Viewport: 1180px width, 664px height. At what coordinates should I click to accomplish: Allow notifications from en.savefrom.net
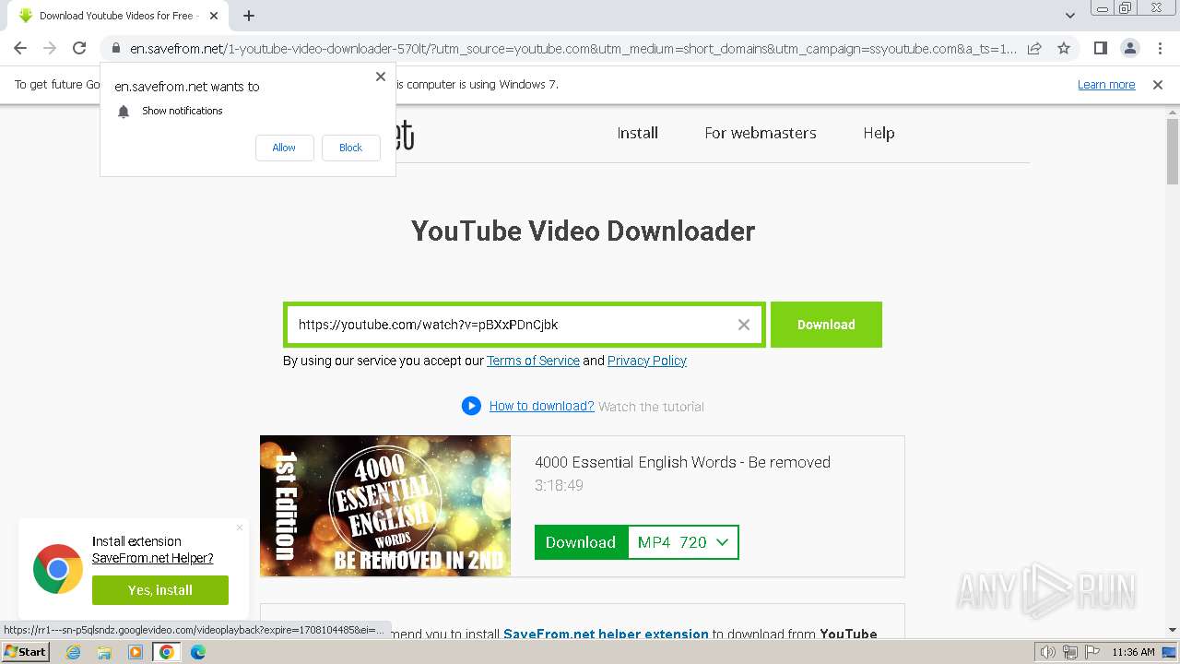click(x=284, y=148)
